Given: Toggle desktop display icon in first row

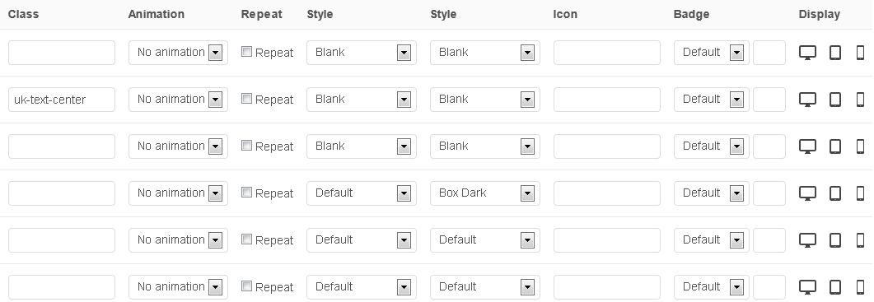Looking at the screenshot, I should pos(807,53).
